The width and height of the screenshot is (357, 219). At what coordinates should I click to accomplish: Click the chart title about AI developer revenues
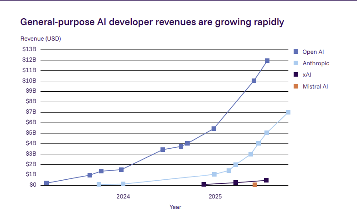[x=152, y=22]
